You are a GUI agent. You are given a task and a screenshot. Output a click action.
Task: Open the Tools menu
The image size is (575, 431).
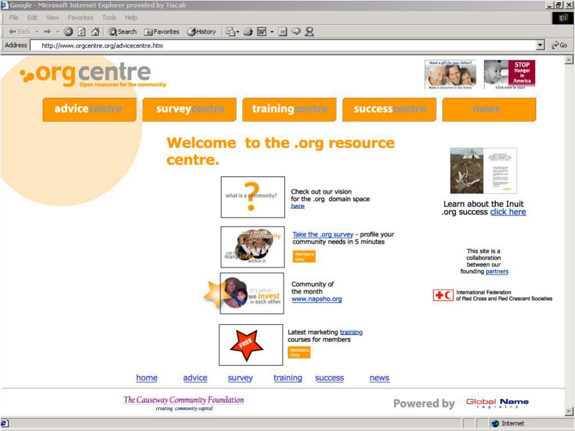pyautogui.click(x=109, y=17)
